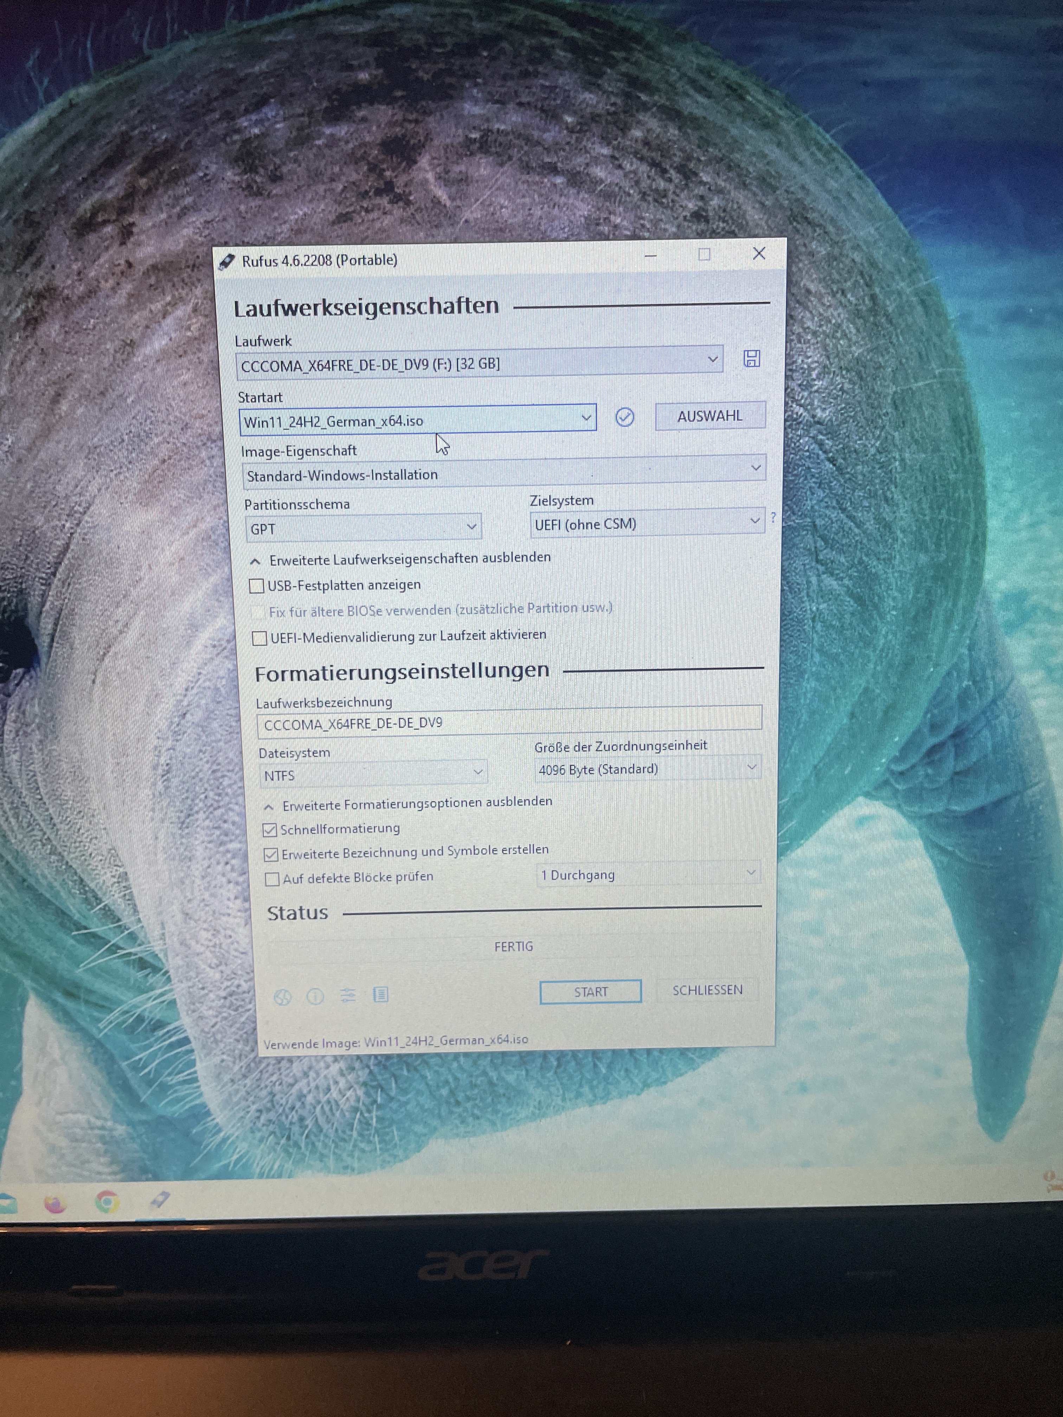Viewport: 1063px width, 1417px height.
Task: Click the AUSWAHL button
Action: point(710,416)
